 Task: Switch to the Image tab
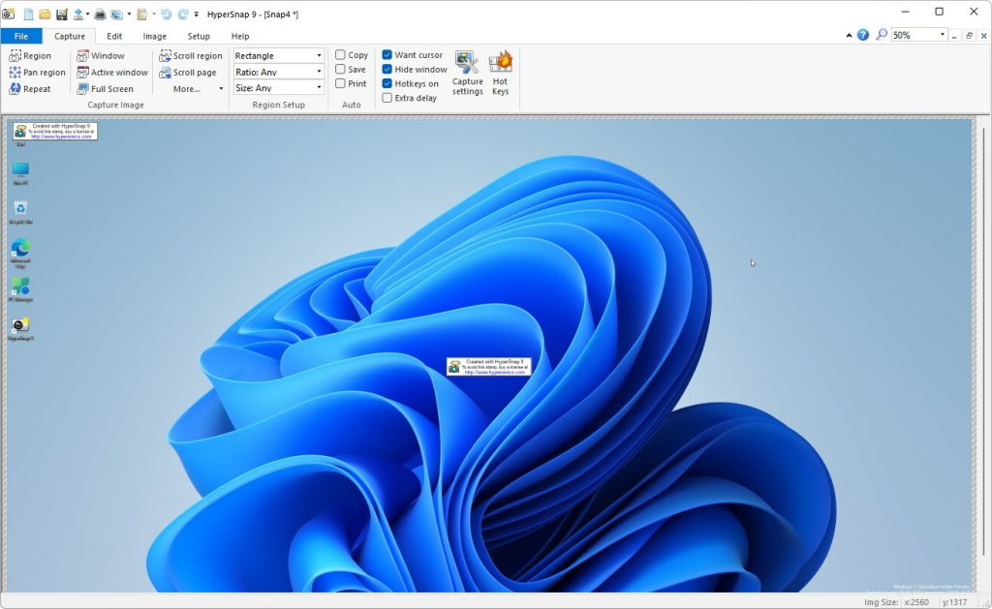point(154,36)
